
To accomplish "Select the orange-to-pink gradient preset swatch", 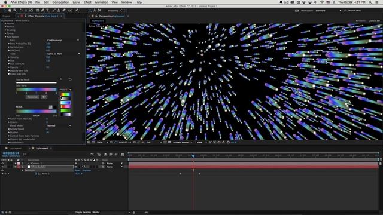I will coord(65,106).
